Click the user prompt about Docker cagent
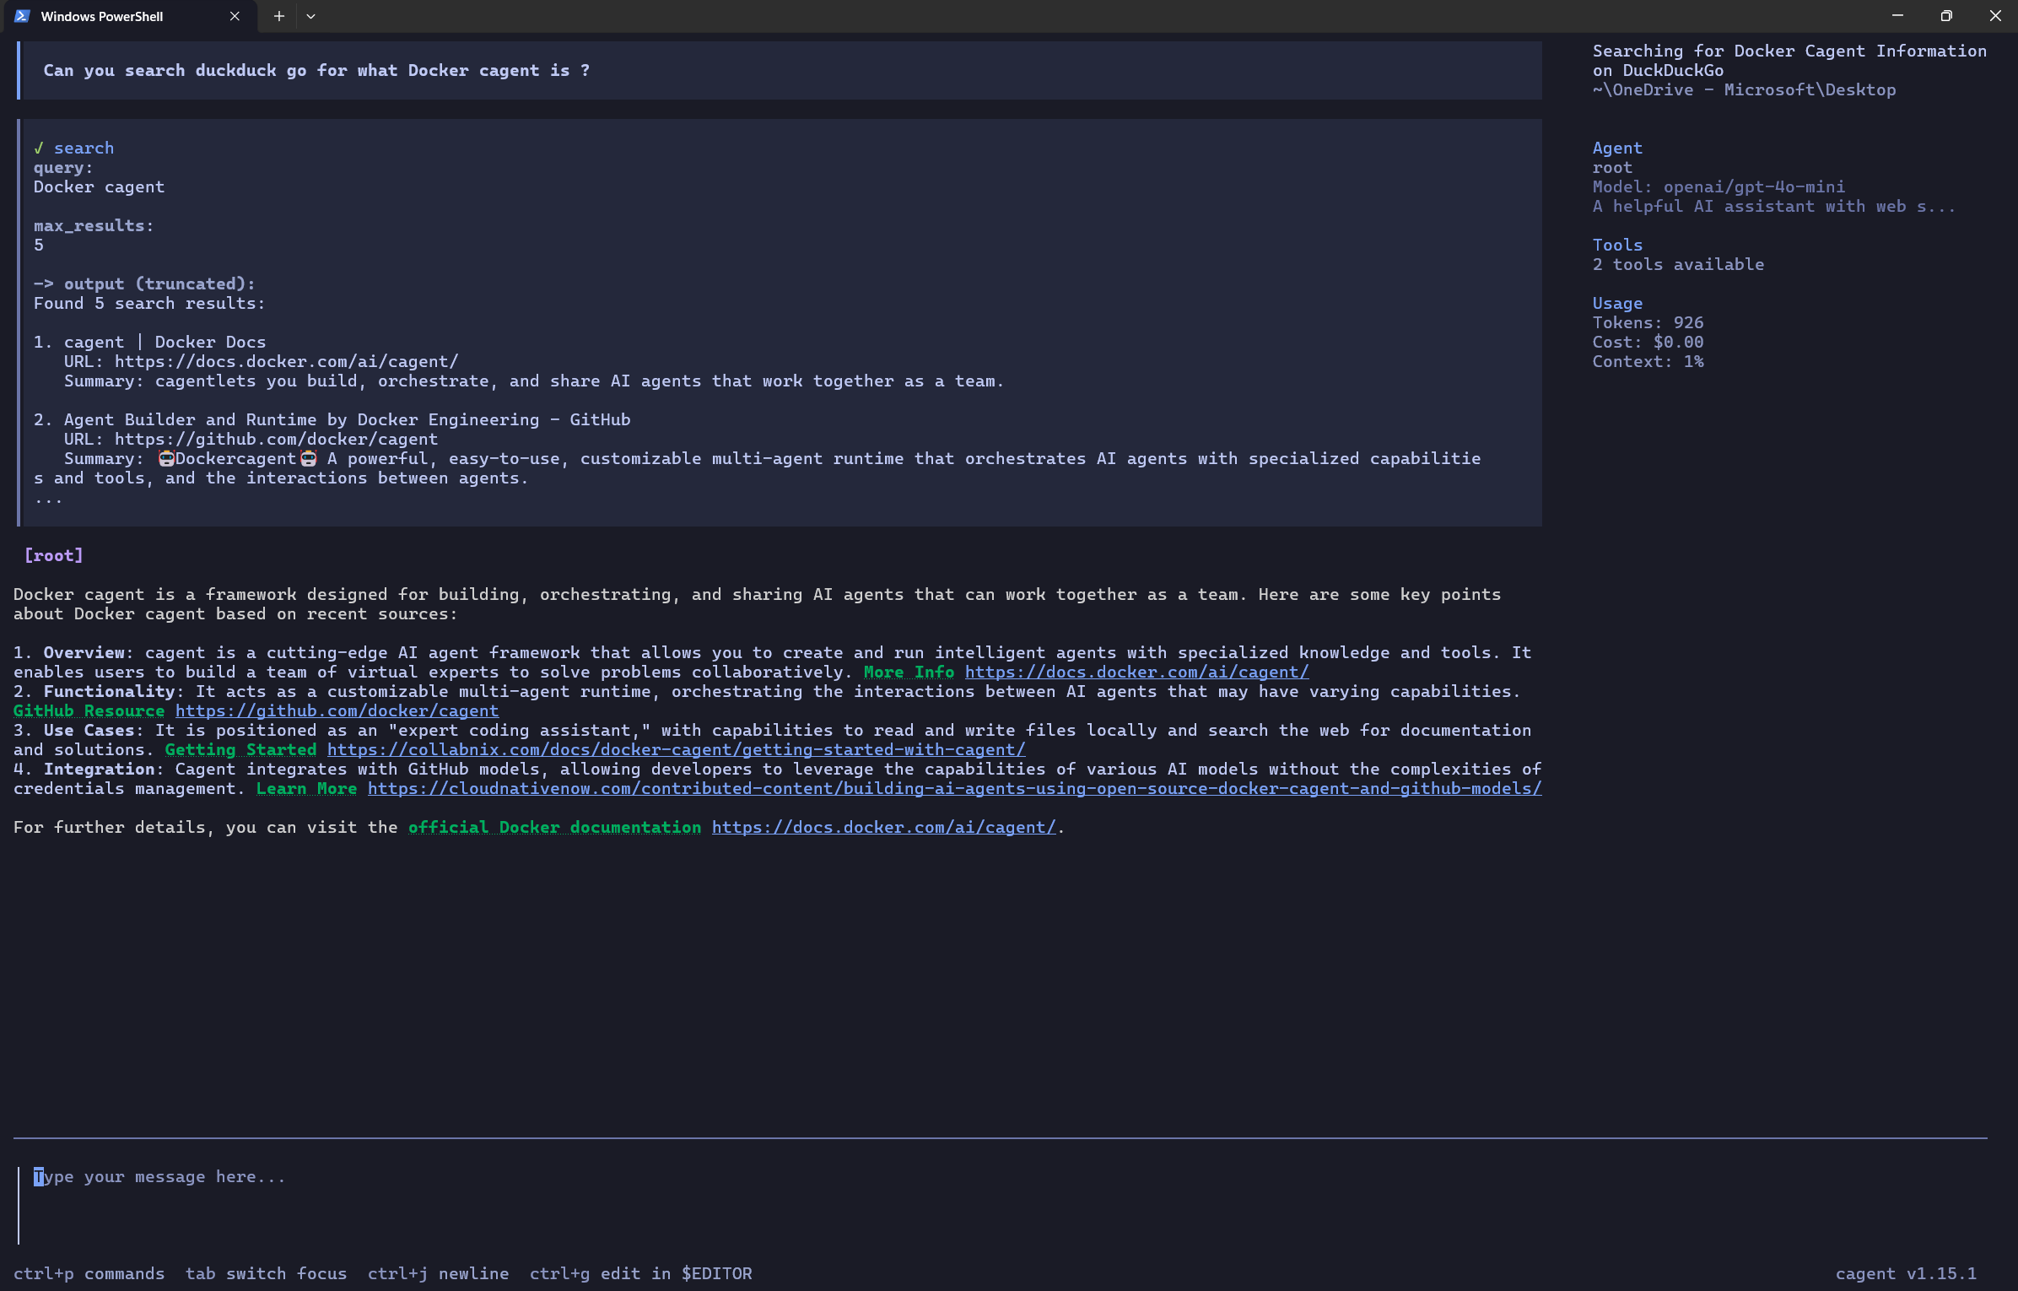Viewport: 2018px width, 1291px height. (316, 71)
